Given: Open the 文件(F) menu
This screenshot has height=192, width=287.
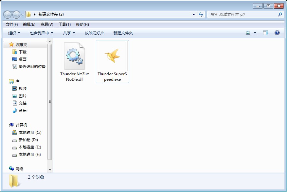Looking at the screenshot, I should point(11,24).
